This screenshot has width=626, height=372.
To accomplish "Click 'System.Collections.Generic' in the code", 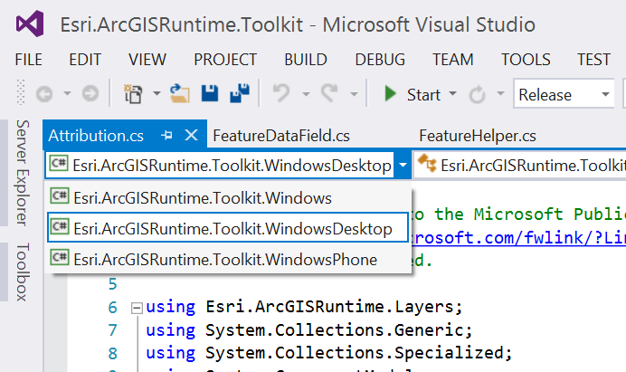I will (x=334, y=330).
